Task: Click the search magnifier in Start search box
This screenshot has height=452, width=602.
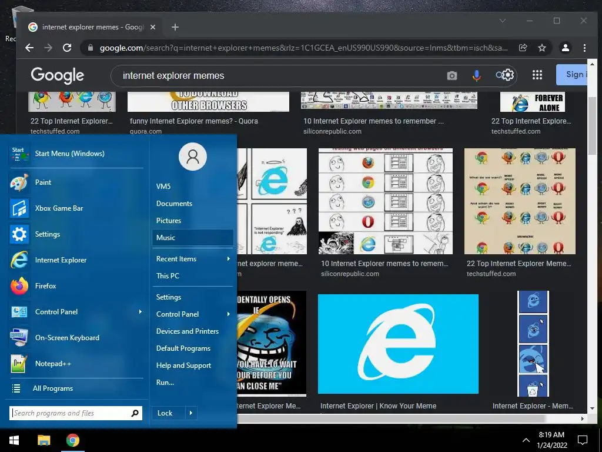Action: click(135, 413)
